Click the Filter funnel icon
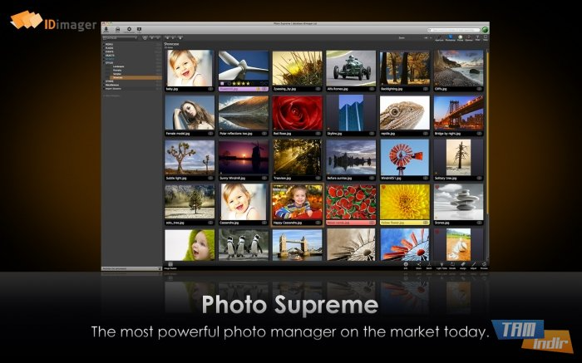This screenshot has width=582, height=363. coord(478,37)
